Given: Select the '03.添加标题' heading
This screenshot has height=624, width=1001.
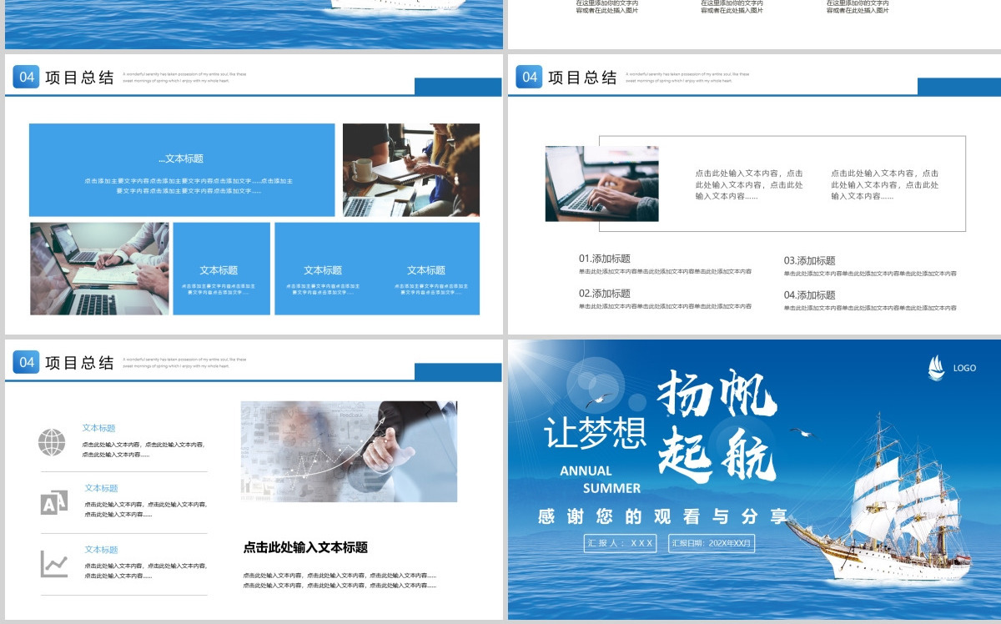Looking at the screenshot, I should [x=809, y=260].
